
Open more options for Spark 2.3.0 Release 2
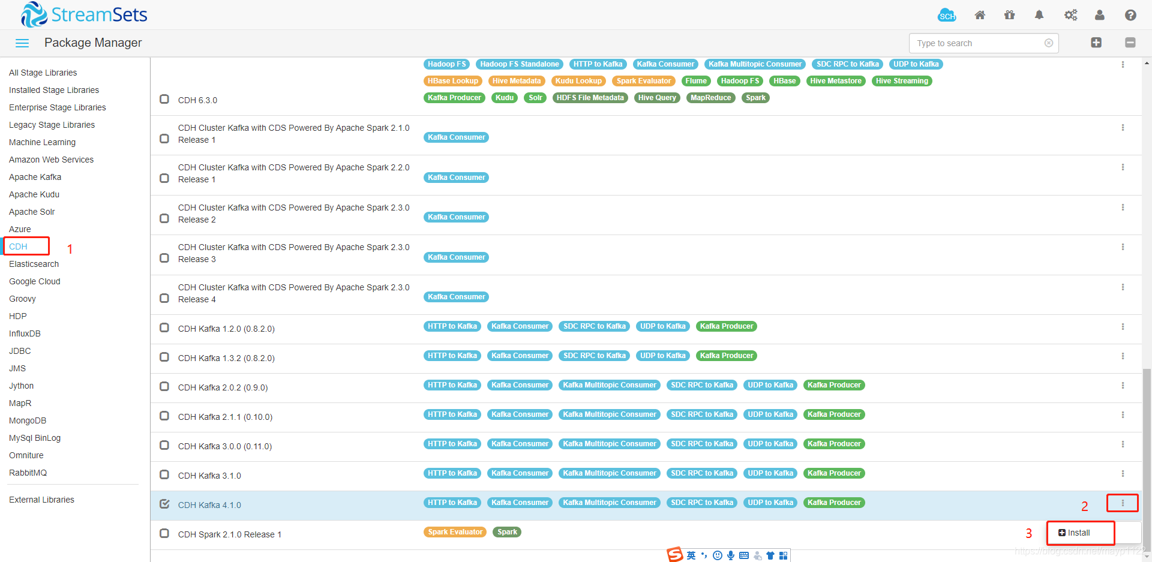pyautogui.click(x=1123, y=208)
